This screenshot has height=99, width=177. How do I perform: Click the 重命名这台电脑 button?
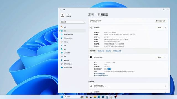pyautogui.click(x=160, y=21)
